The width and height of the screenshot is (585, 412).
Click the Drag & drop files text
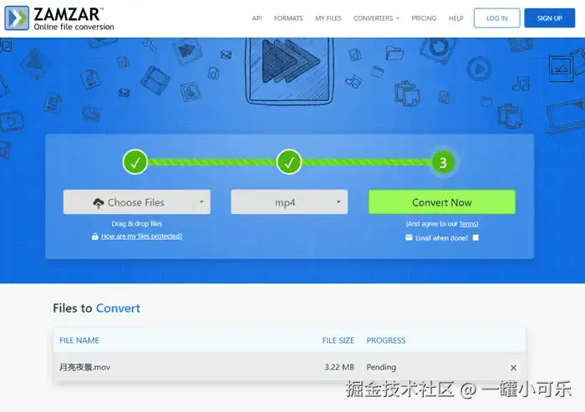[x=136, y=224]
